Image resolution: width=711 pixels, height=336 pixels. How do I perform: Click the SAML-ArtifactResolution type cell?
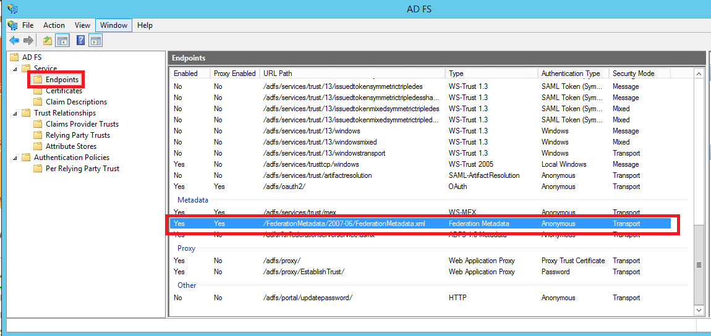(x=484, y=175)
